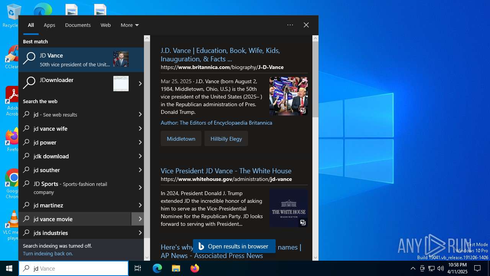Click search icon beside 'jd martinez'
This screenshot has width=490, height=276.
[x=26, y=205]
